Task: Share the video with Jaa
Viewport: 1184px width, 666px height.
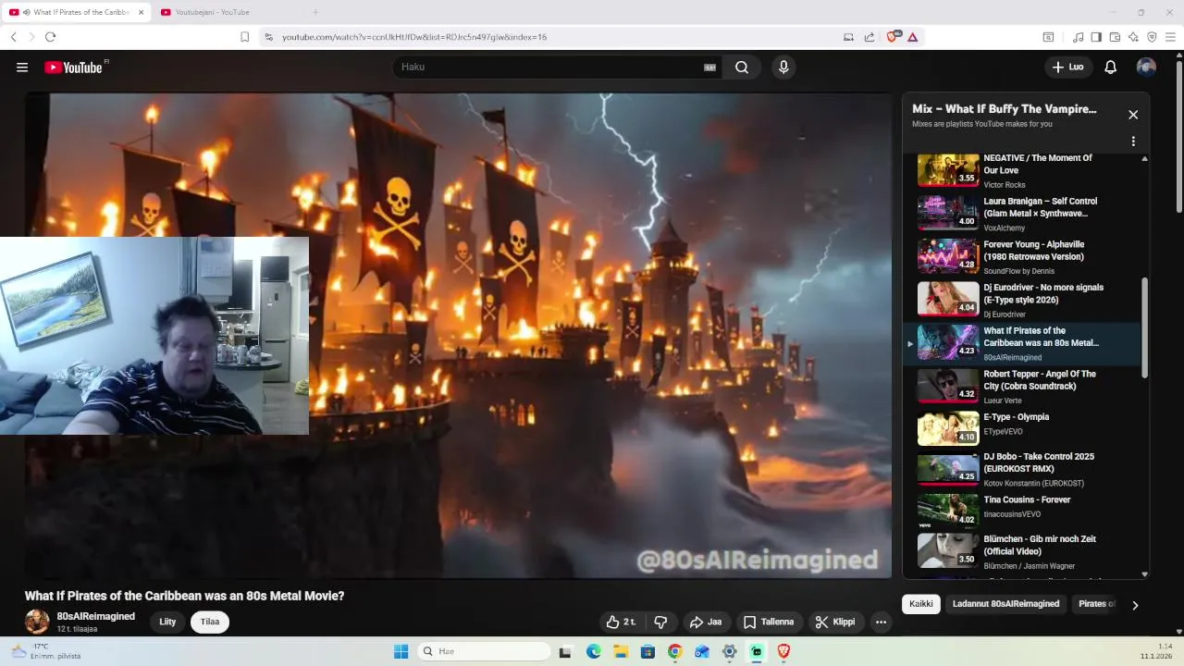Action: point(706,623)
